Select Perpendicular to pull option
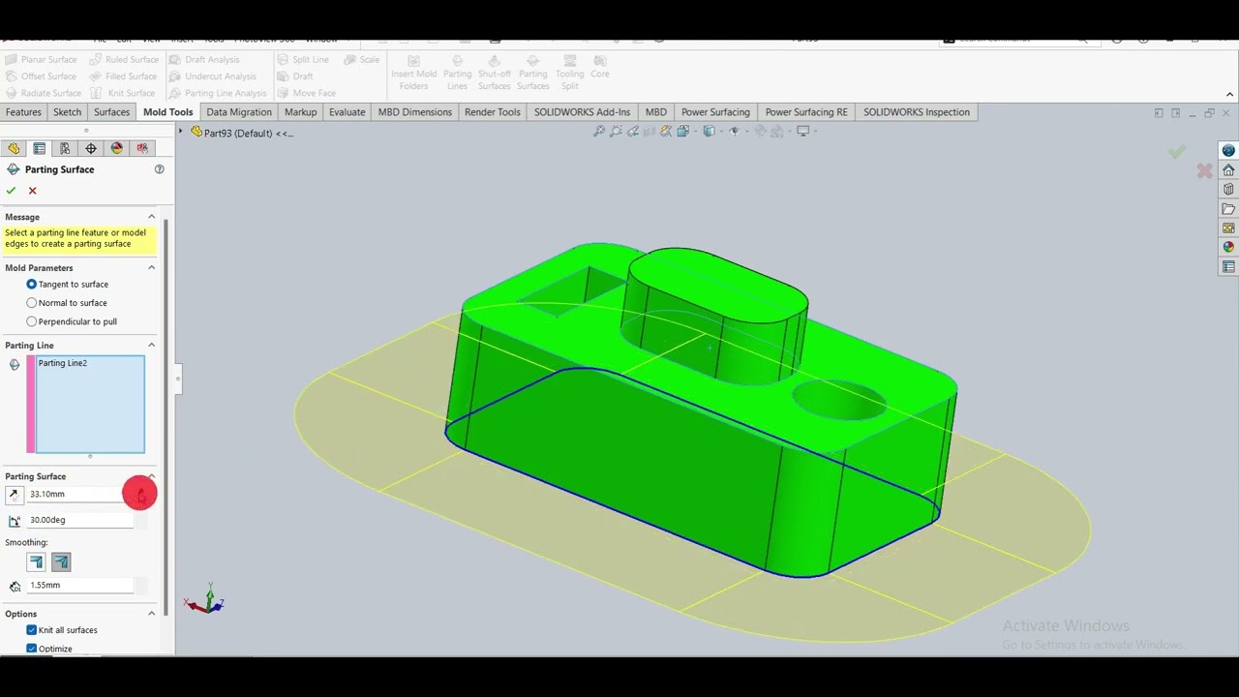 (32, 321)
